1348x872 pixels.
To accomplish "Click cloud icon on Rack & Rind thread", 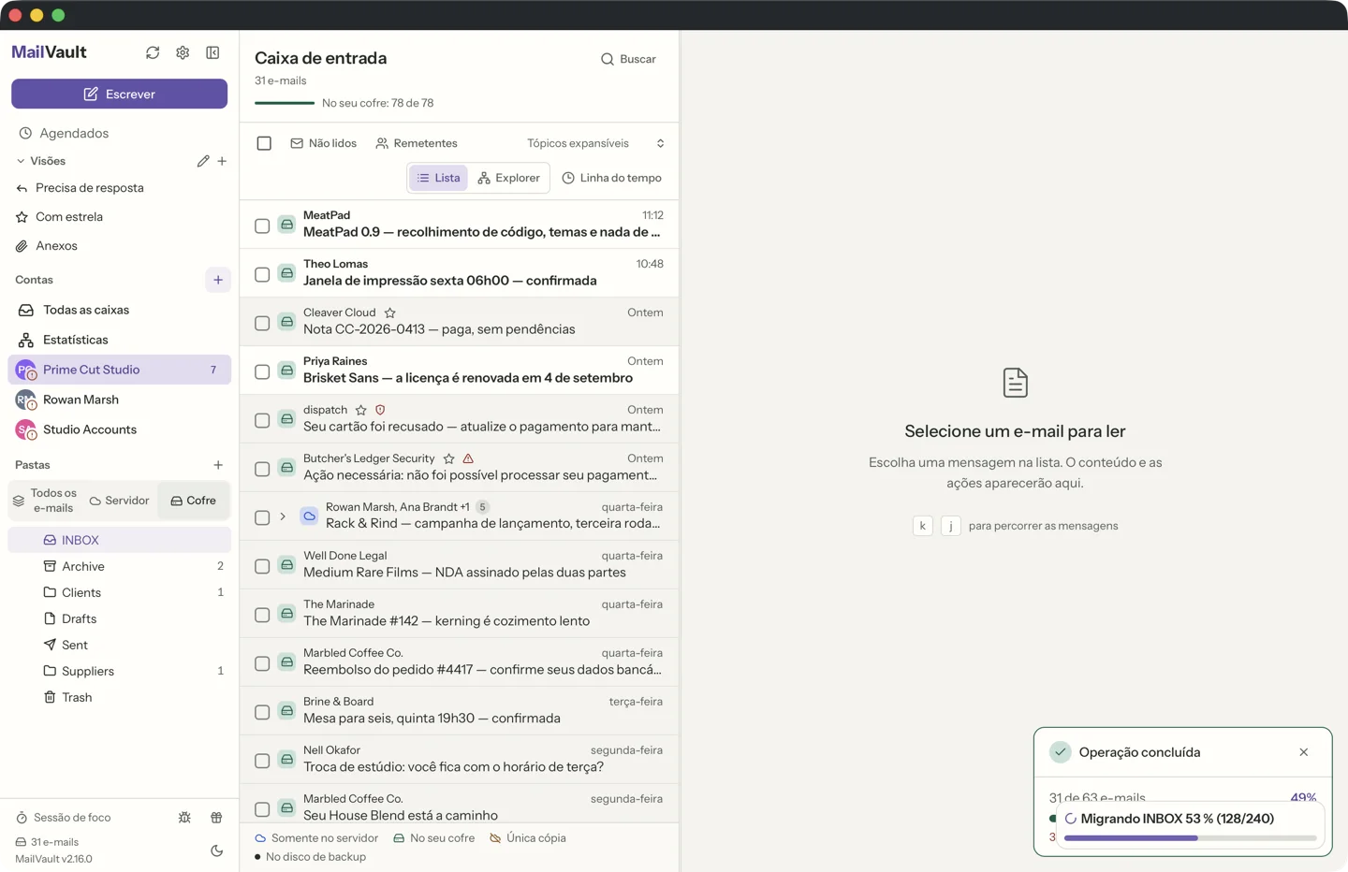I will coord(309,516).
